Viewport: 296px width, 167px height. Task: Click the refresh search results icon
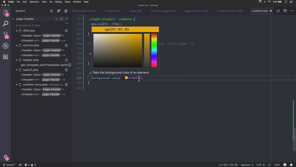click(51, 11)
